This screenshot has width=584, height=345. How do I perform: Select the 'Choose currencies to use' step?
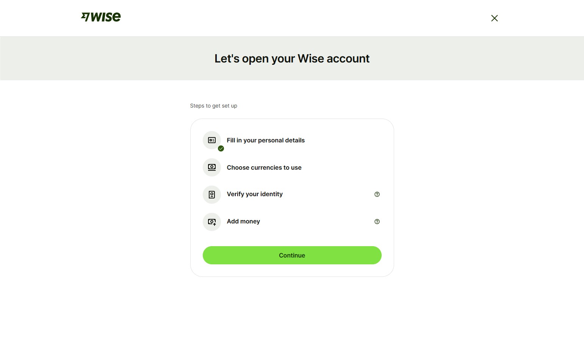click(264, 168)
